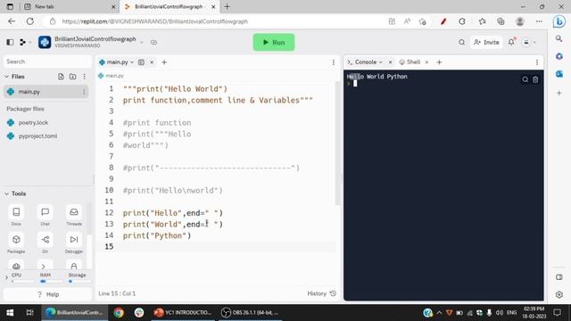Create a new folder

[x=73, y=77]
